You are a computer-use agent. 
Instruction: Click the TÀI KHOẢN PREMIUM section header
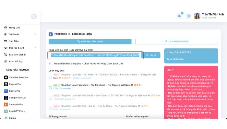point(18,70)
